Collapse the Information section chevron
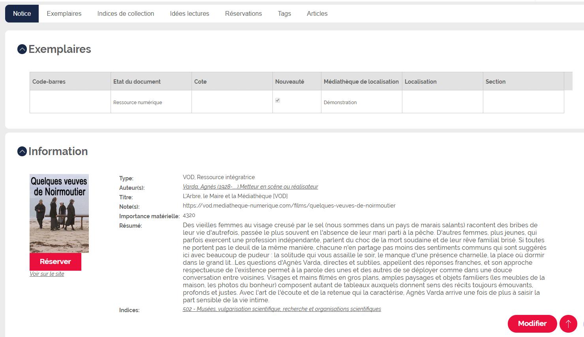 22,152
